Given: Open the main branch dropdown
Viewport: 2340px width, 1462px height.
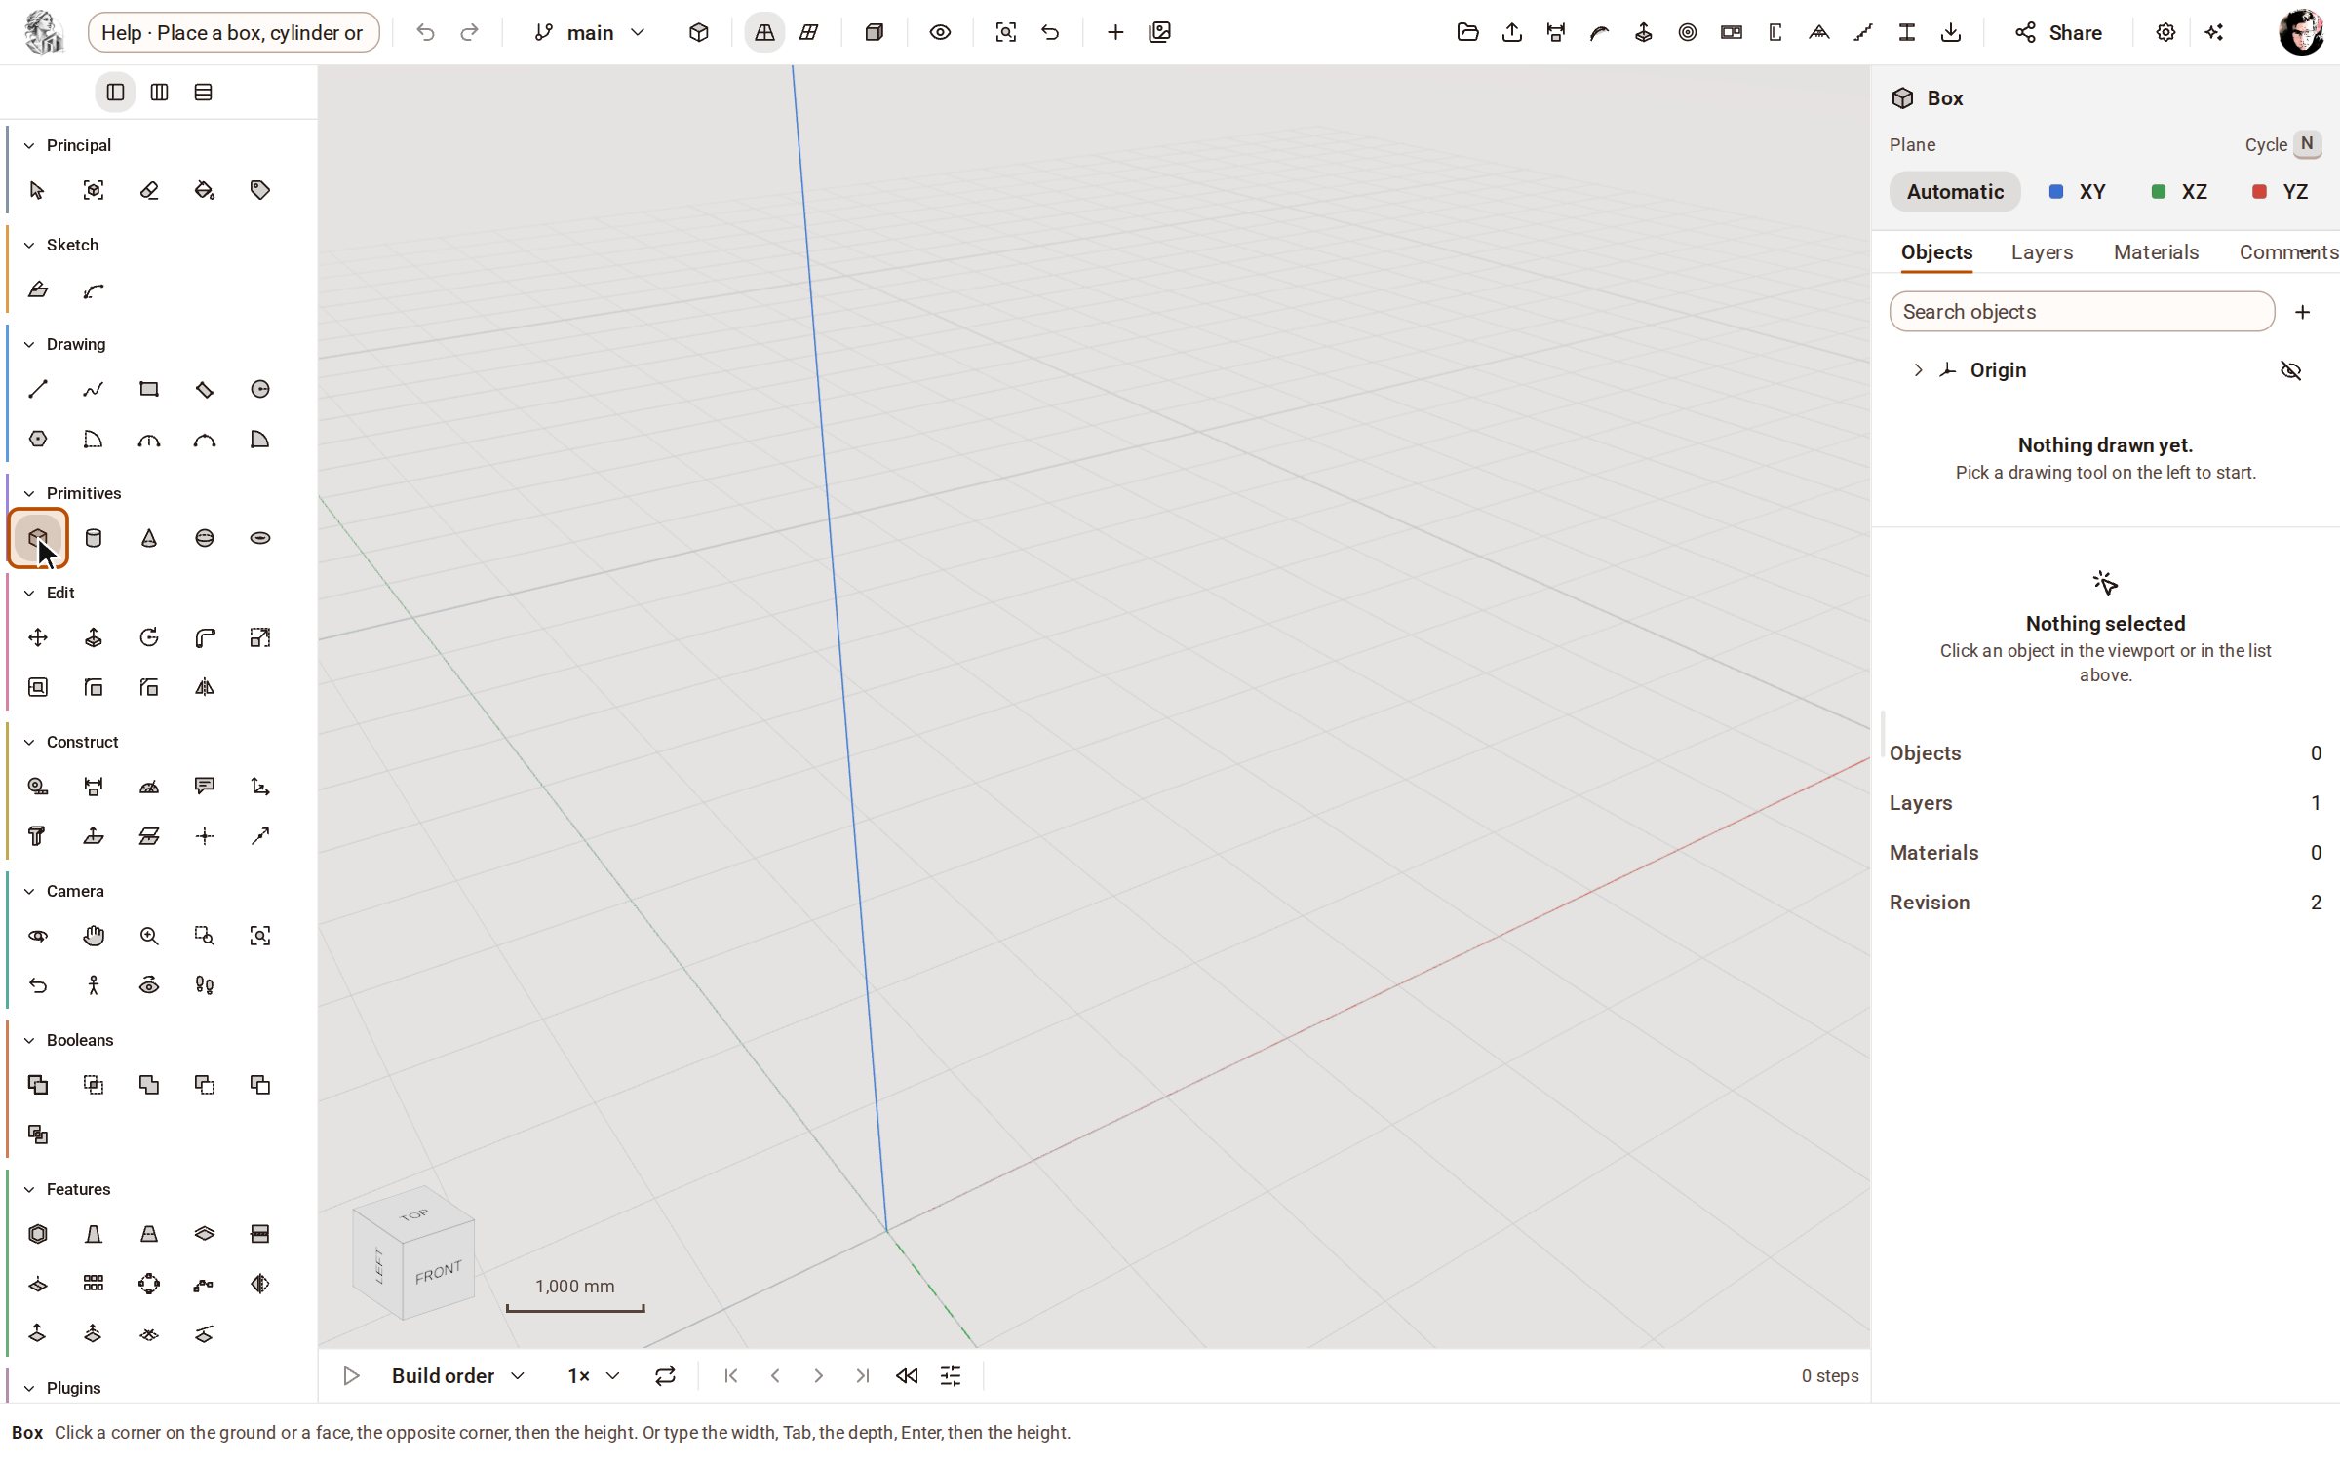Looking at the screenshot, I should point(590,32).
